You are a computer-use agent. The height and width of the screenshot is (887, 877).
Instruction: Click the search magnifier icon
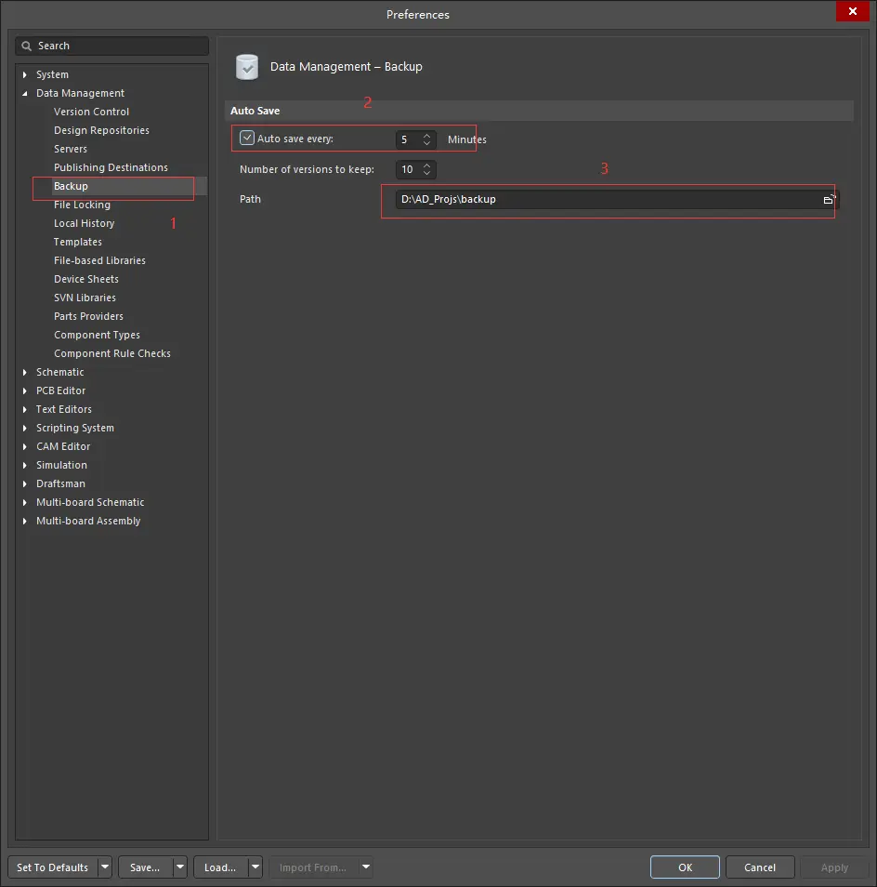tap(27, 46)
